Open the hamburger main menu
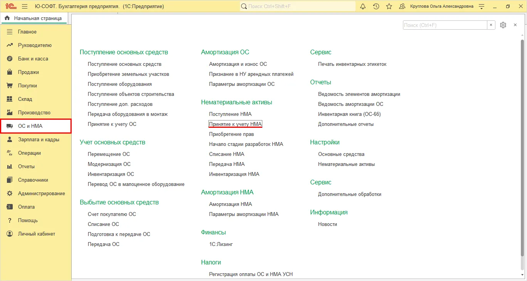Viewport: 527px width, 281px height. (x=25, y=7)
